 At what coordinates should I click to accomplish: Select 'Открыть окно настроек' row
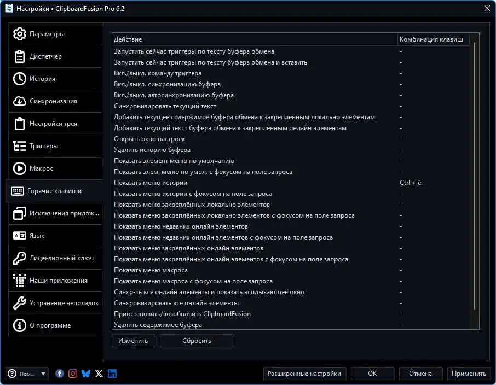[x=291, y=139]
